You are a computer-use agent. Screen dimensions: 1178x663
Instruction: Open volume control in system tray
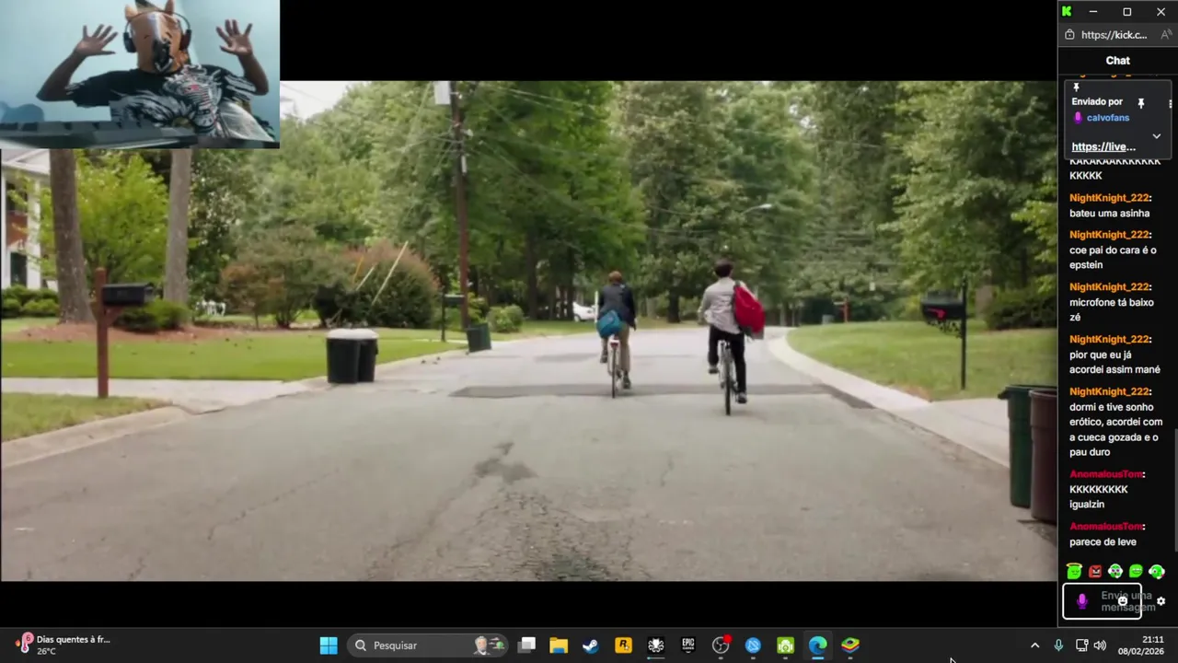[1100, 646]
